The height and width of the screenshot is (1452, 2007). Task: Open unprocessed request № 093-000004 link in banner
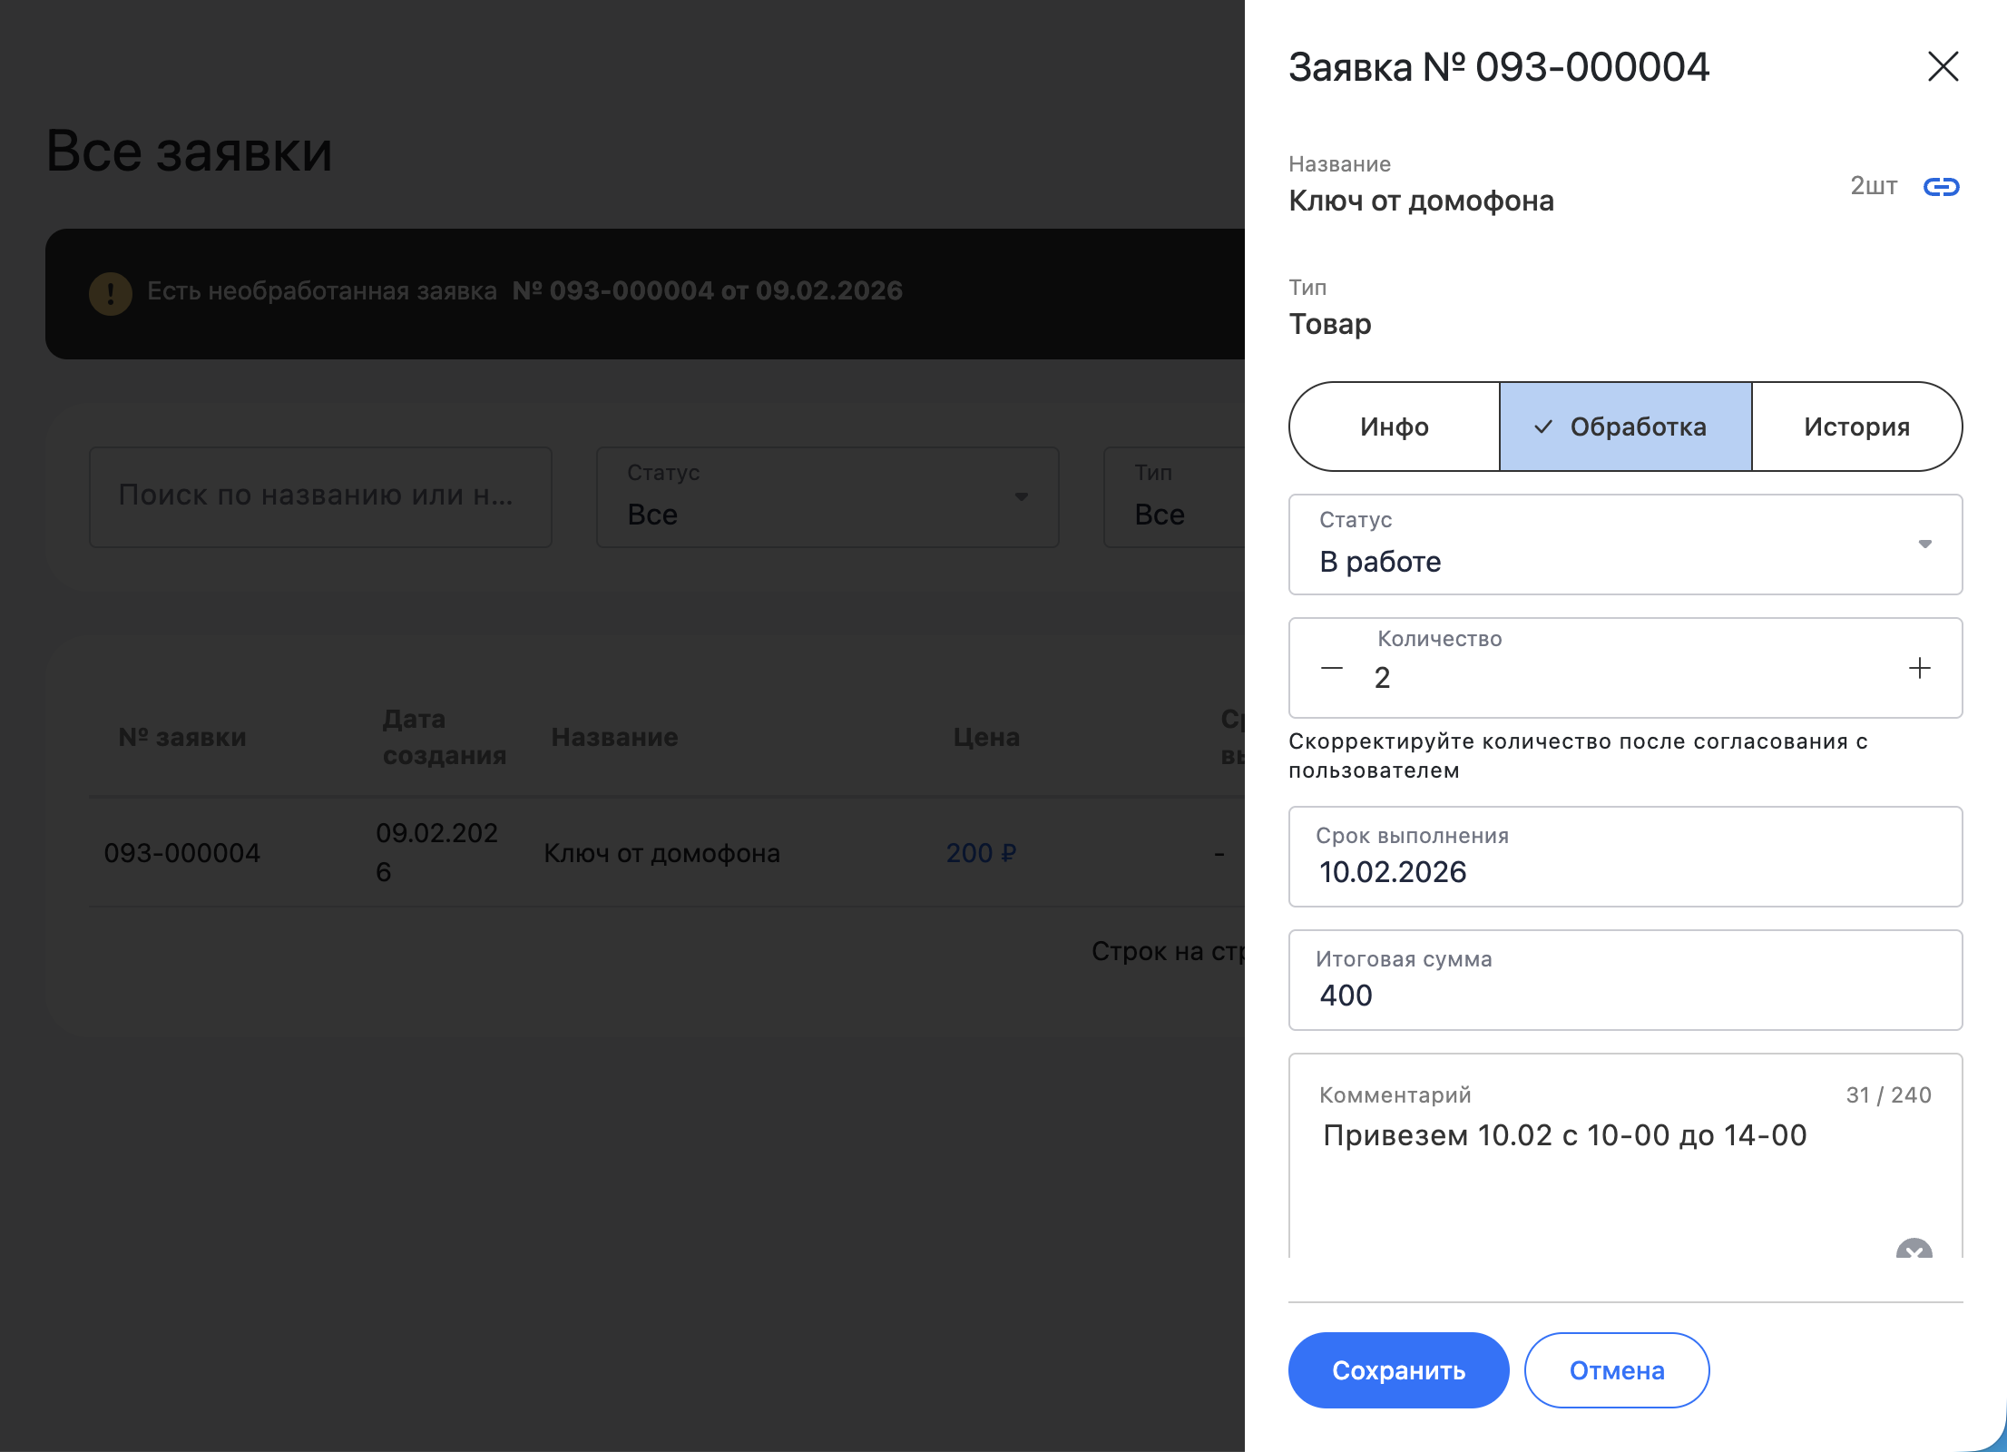coord(707,291)
